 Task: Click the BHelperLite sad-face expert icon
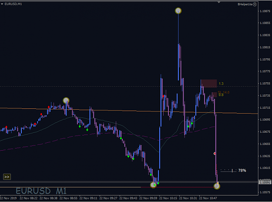255,4
